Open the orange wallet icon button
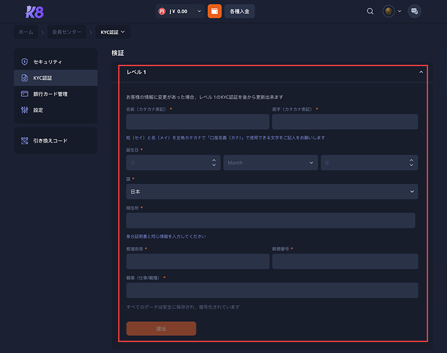This screenshot has width=447, height=353. click(x=214, y=12)
